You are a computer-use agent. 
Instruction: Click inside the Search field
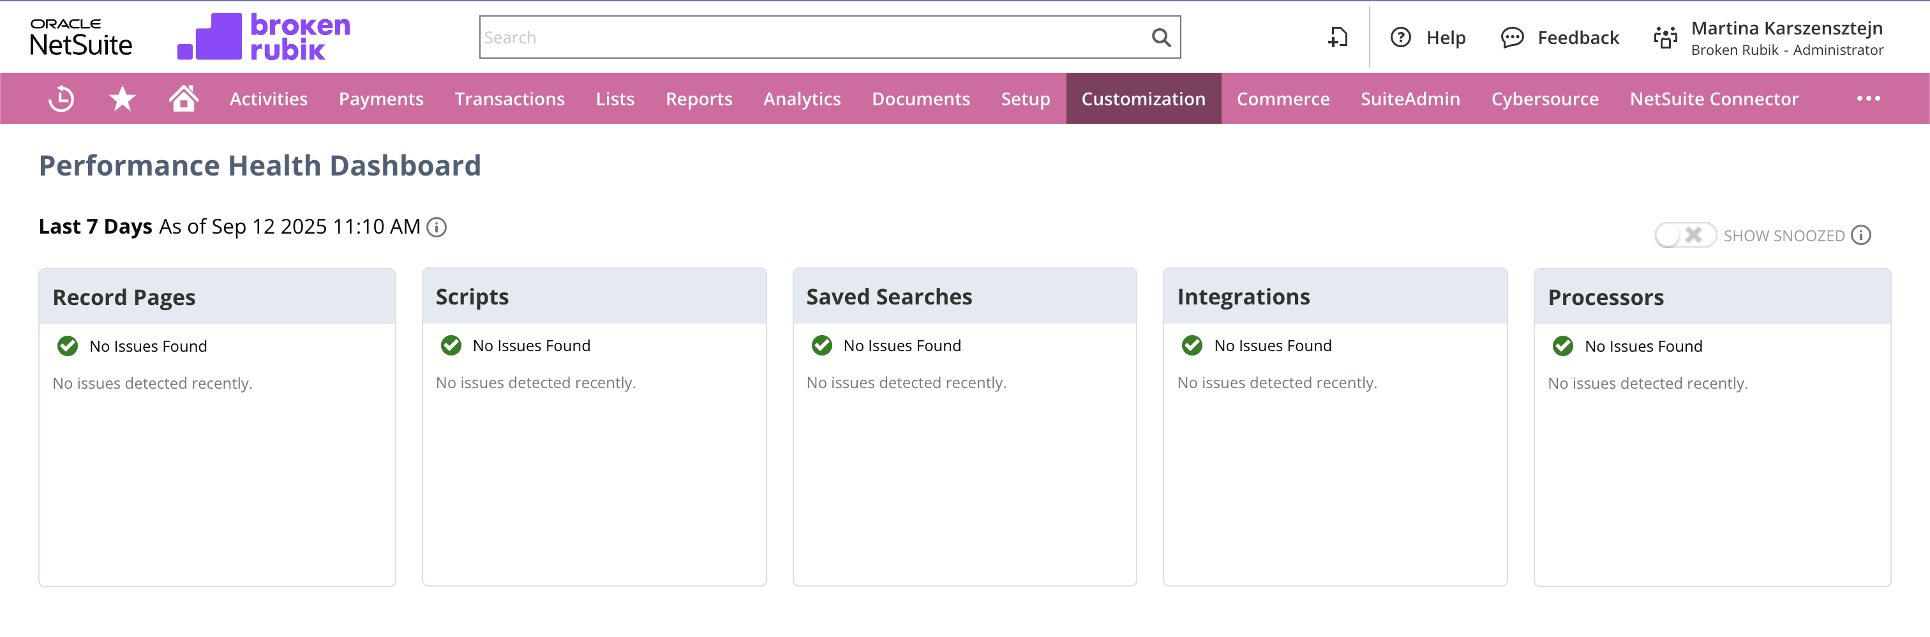(787, 37)
